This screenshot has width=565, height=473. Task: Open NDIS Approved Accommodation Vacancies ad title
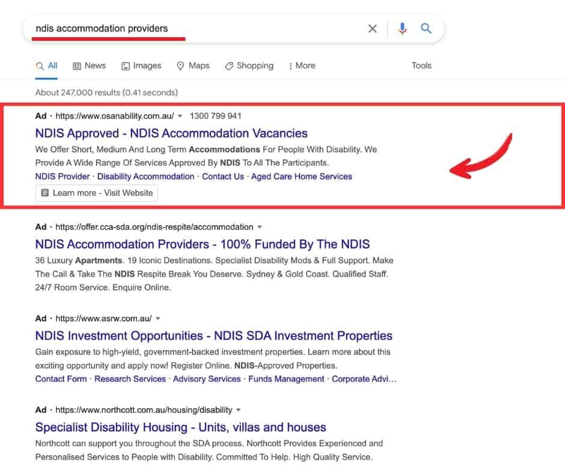click(x=171, y=133)
